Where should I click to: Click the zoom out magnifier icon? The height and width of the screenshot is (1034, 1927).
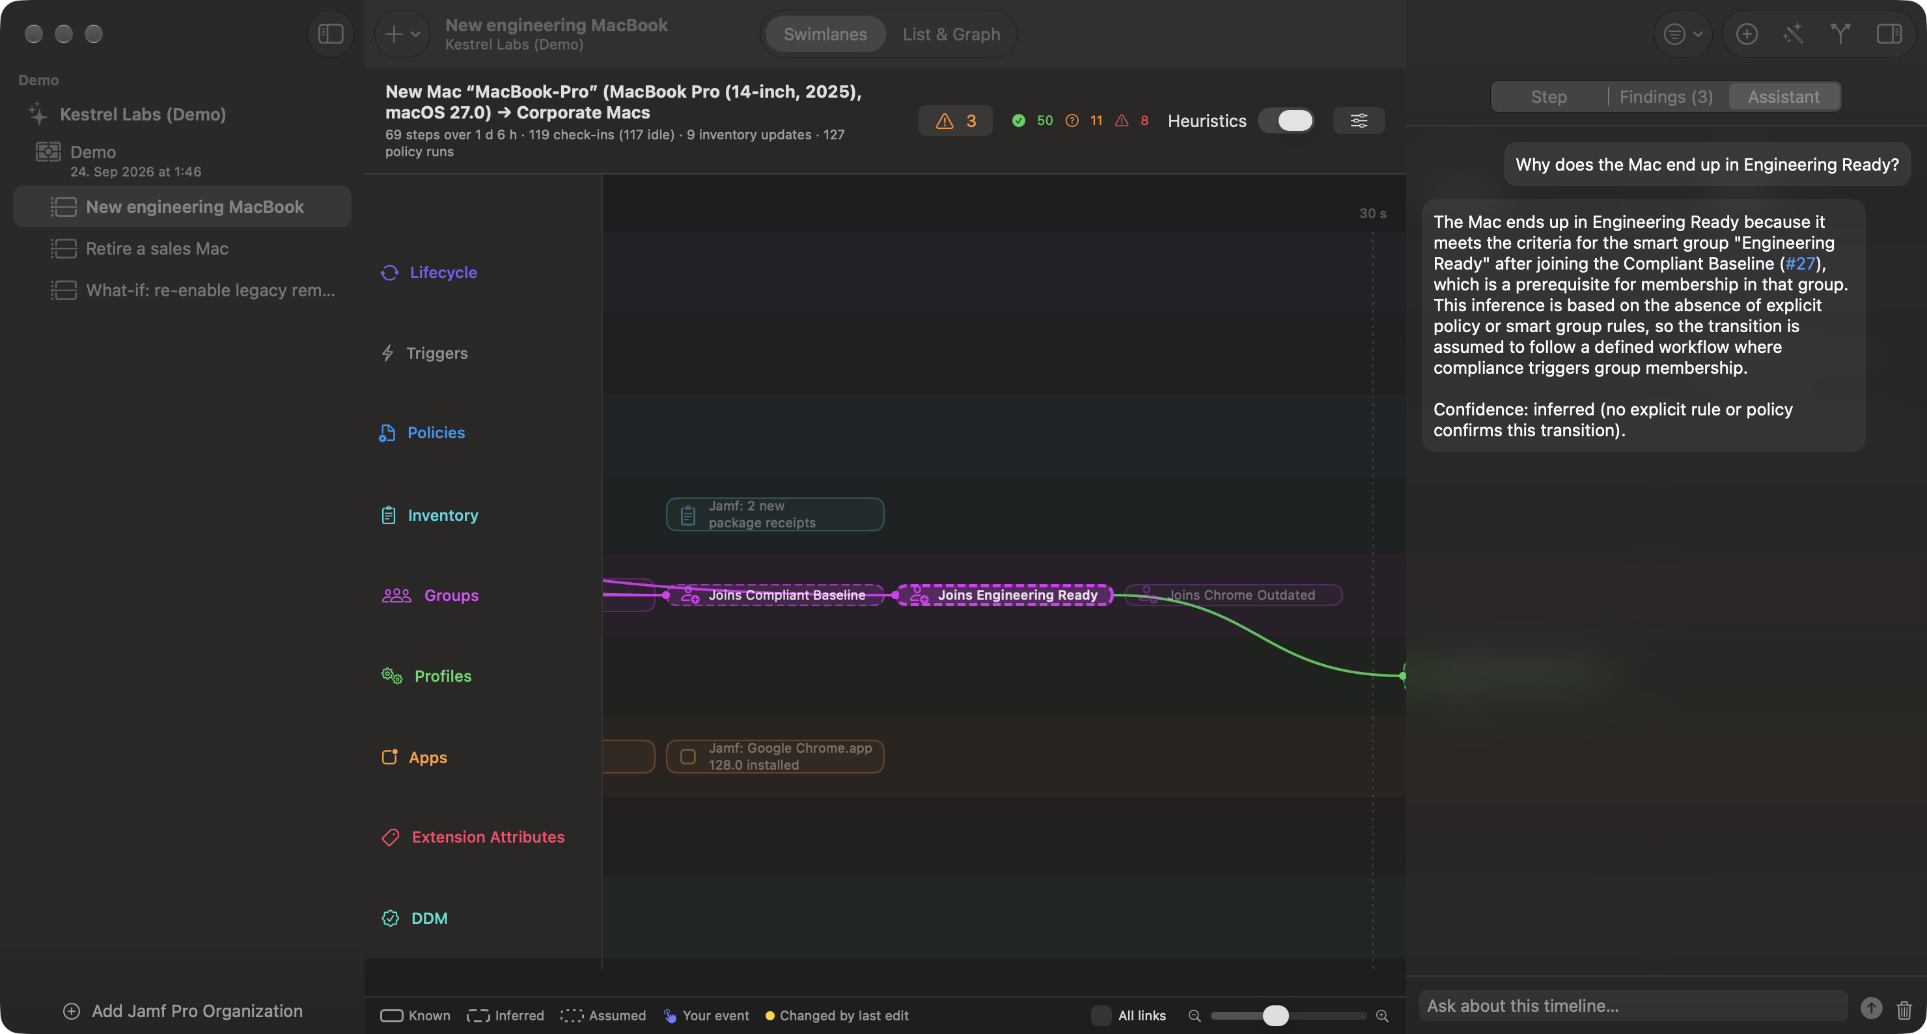[1195, 1015]
